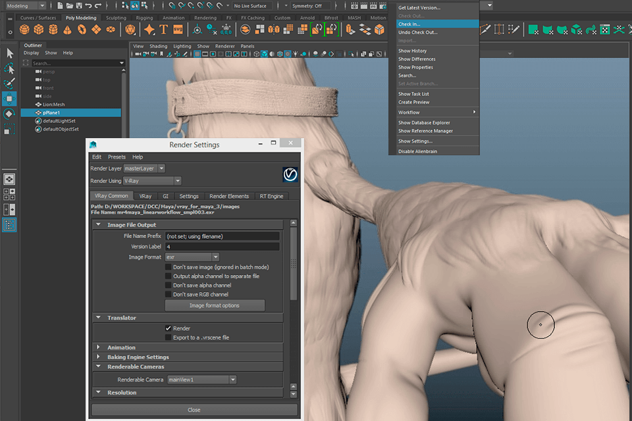632x421 pixels.
Task: Select the polygon sphere shelf icon
Action: click(24, 30)
